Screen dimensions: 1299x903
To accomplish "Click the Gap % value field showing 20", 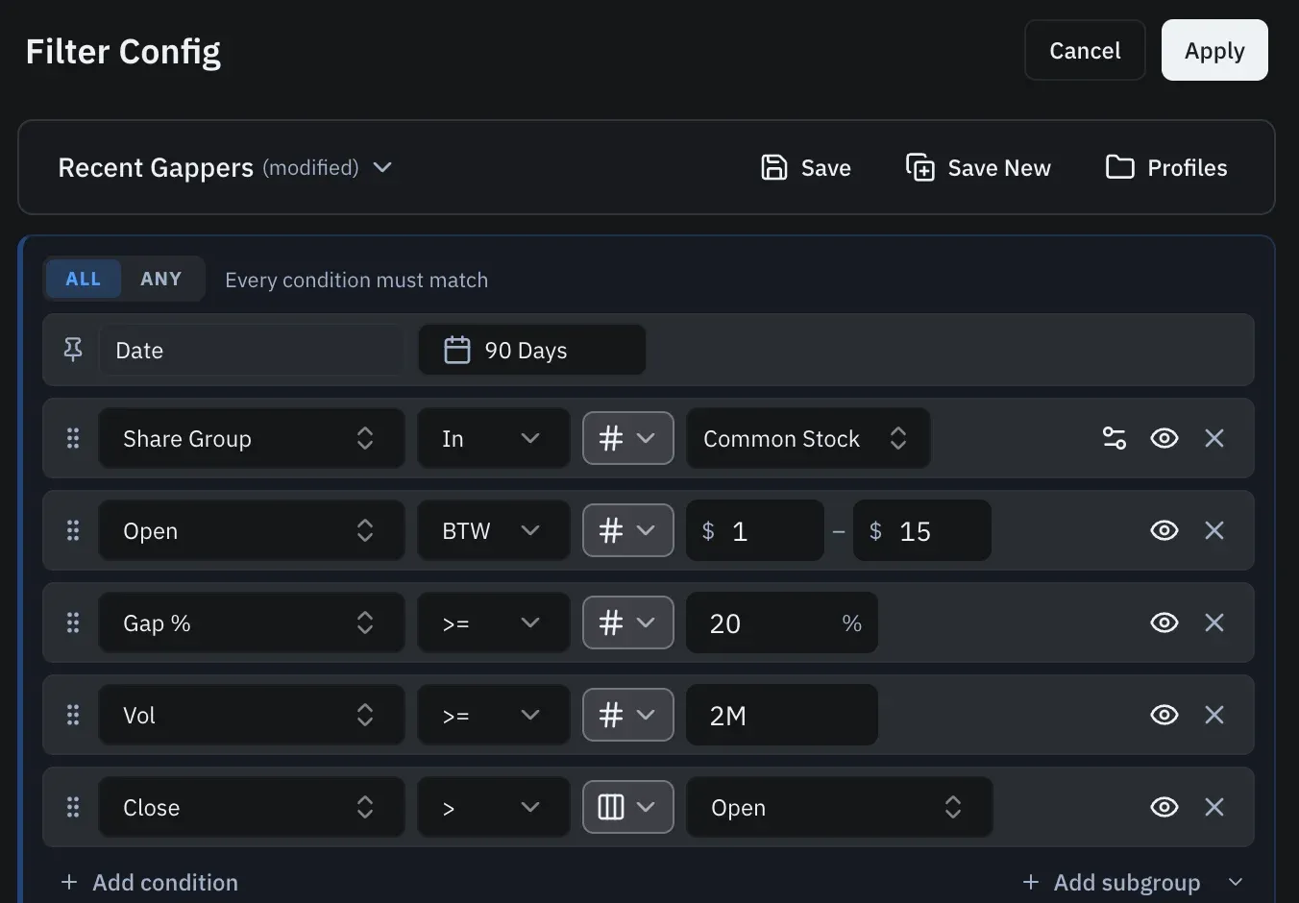I will pos(782,622).
